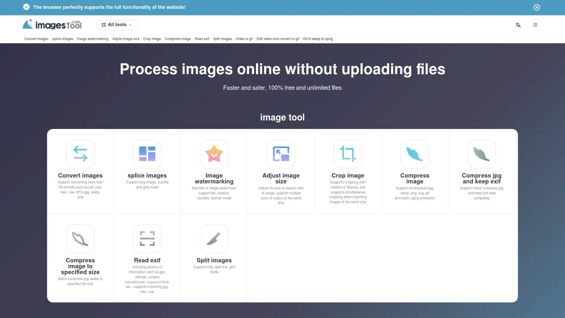Go to Compress image in top navigation
Viewport: 565px width, 318px height.
[x=178, y=39]
